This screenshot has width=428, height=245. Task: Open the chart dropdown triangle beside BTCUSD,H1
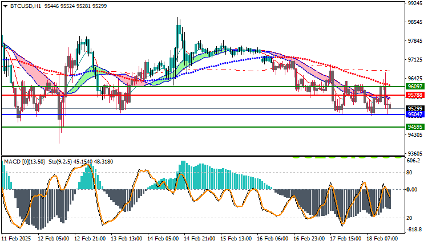6,6
